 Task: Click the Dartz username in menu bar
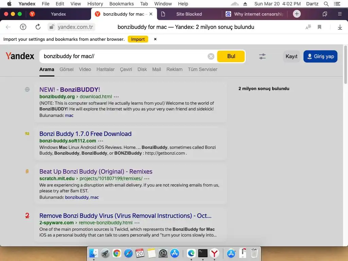pos(312,4)
